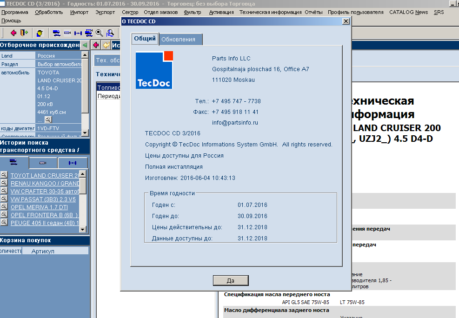
Task: Open the Сектор menu
Action: 130,12
